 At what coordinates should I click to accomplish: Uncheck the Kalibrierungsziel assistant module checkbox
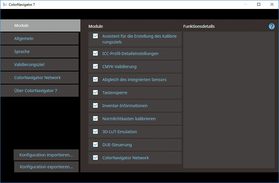[95, 36]
